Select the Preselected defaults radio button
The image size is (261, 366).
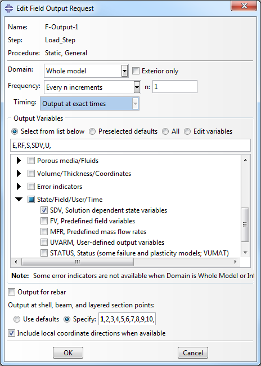click(92, 131)
